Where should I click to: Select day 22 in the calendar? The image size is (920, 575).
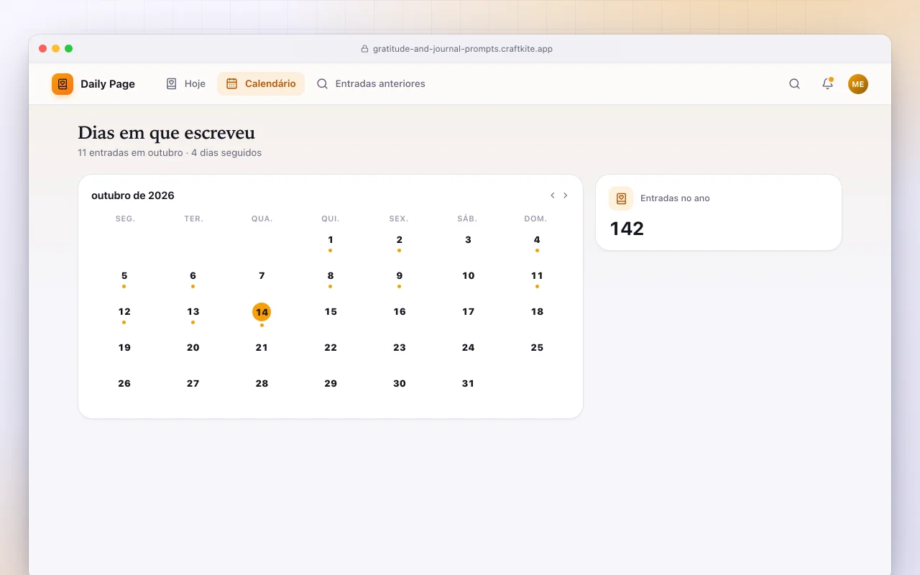pos(331,348)
